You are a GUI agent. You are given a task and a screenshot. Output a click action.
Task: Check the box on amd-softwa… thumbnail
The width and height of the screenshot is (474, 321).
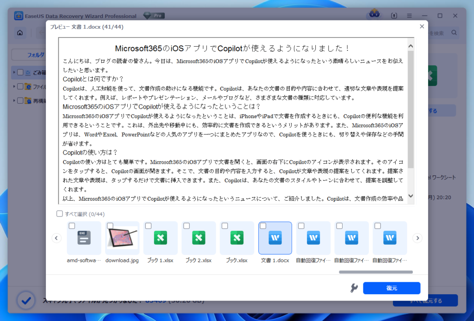pyautogui.click(x=72, y=226)
